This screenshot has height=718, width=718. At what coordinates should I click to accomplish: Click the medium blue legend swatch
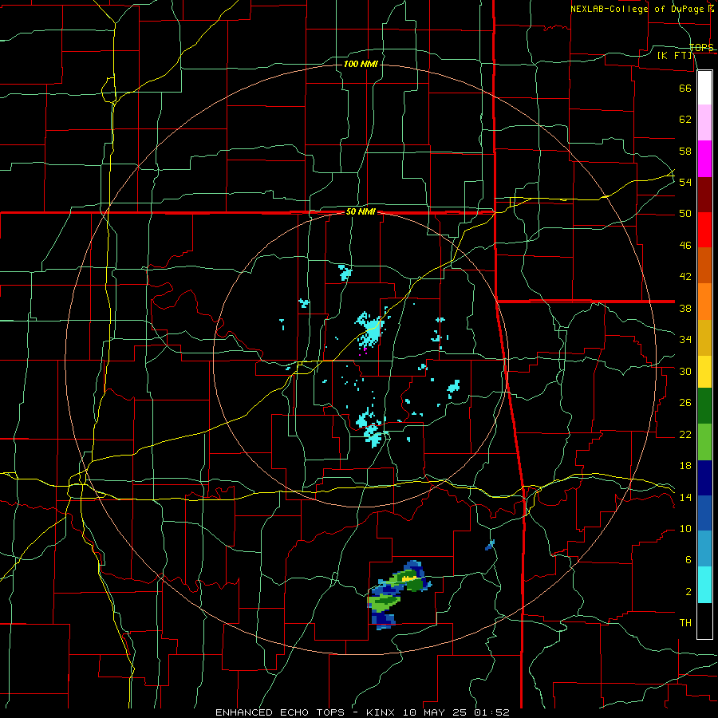coord(704,513)
